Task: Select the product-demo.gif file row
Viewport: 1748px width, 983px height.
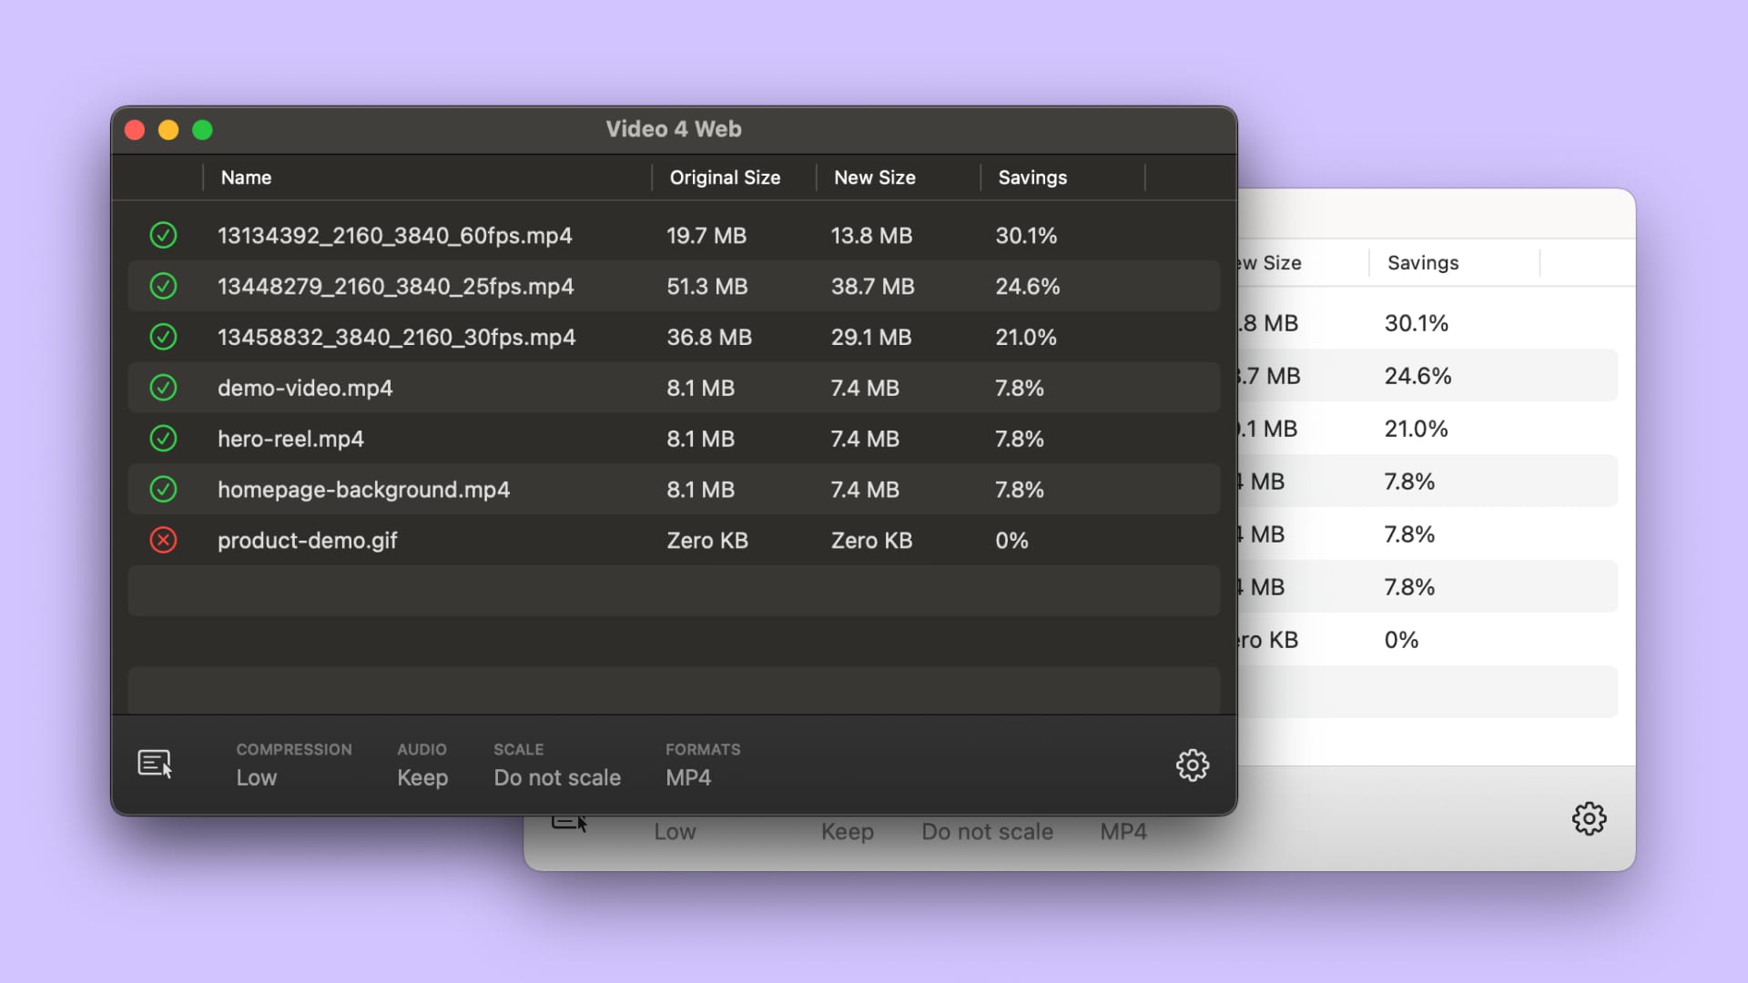Action: coord(308,541)
